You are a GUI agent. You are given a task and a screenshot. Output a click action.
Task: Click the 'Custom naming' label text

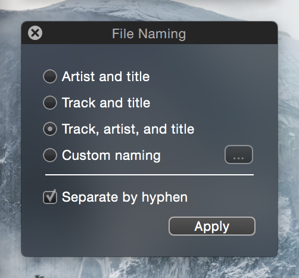coord(111,156)
